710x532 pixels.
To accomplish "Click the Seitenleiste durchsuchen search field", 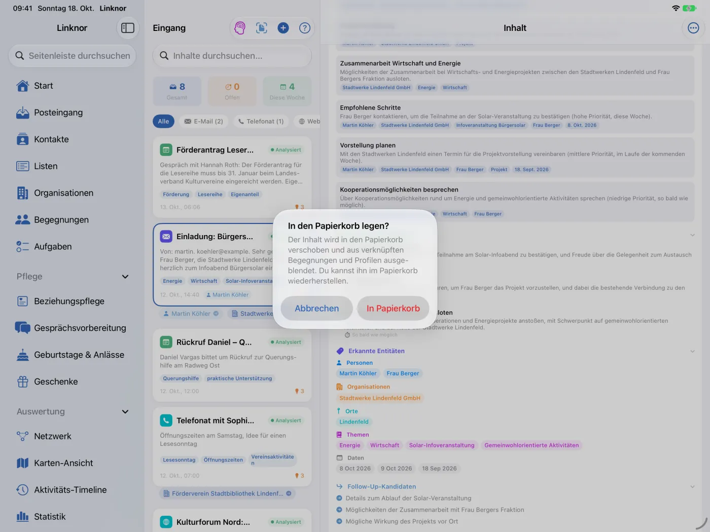I will pyautogui.click(x=73, y=56).
